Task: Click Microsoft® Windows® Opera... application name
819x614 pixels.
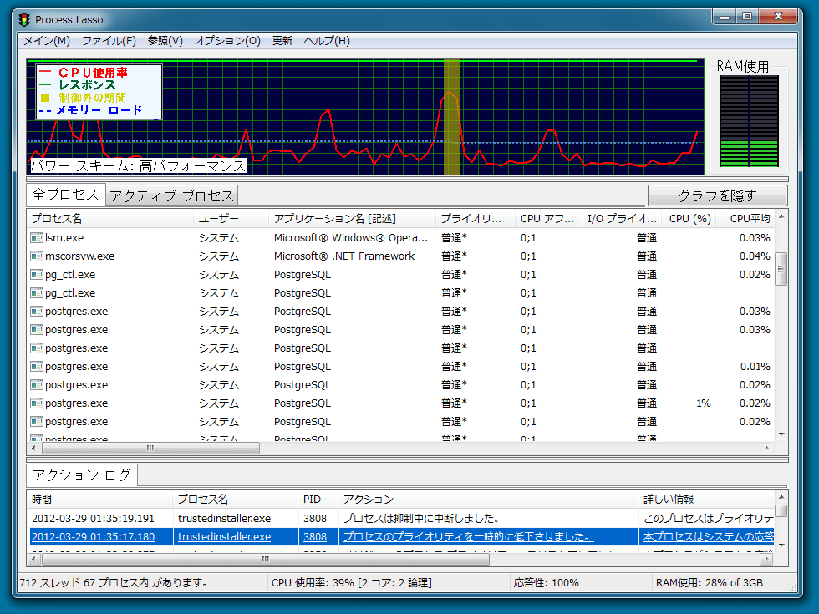Action: click(x=351, y=238)
